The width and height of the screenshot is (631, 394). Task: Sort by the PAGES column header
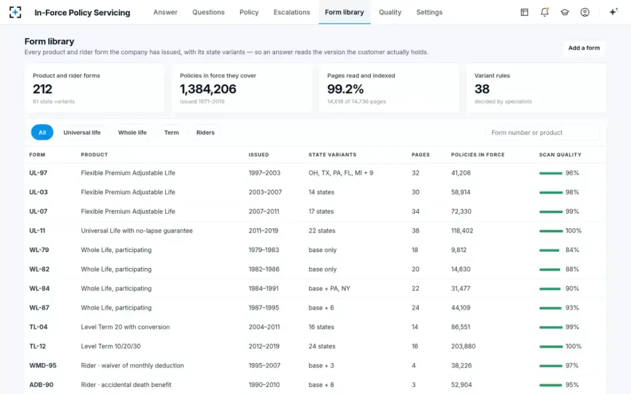[421, 155]
